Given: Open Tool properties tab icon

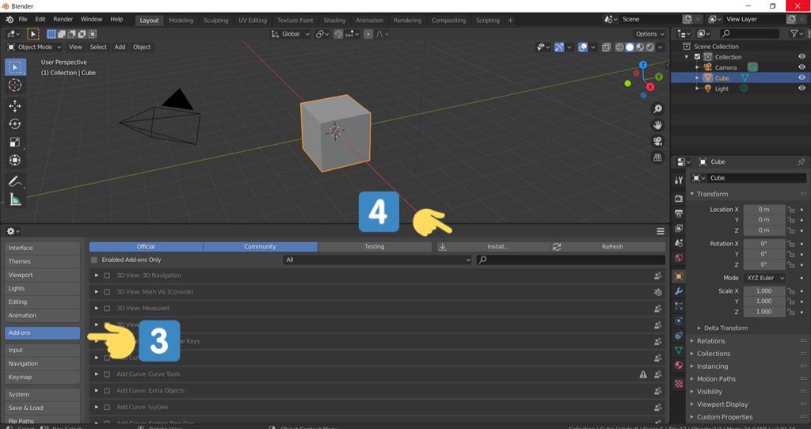Looking at the screenshot, I should [679, 180].
